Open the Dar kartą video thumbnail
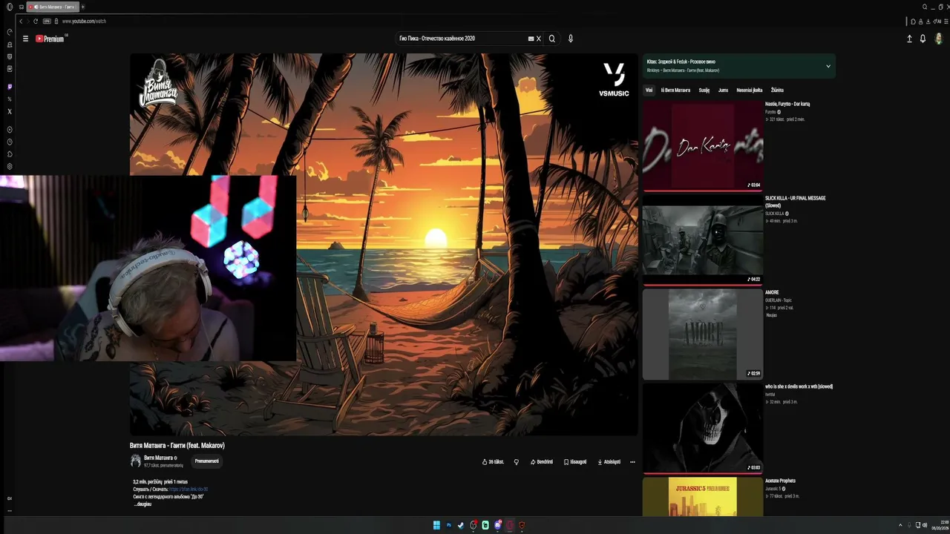 [x=702, y=145]
